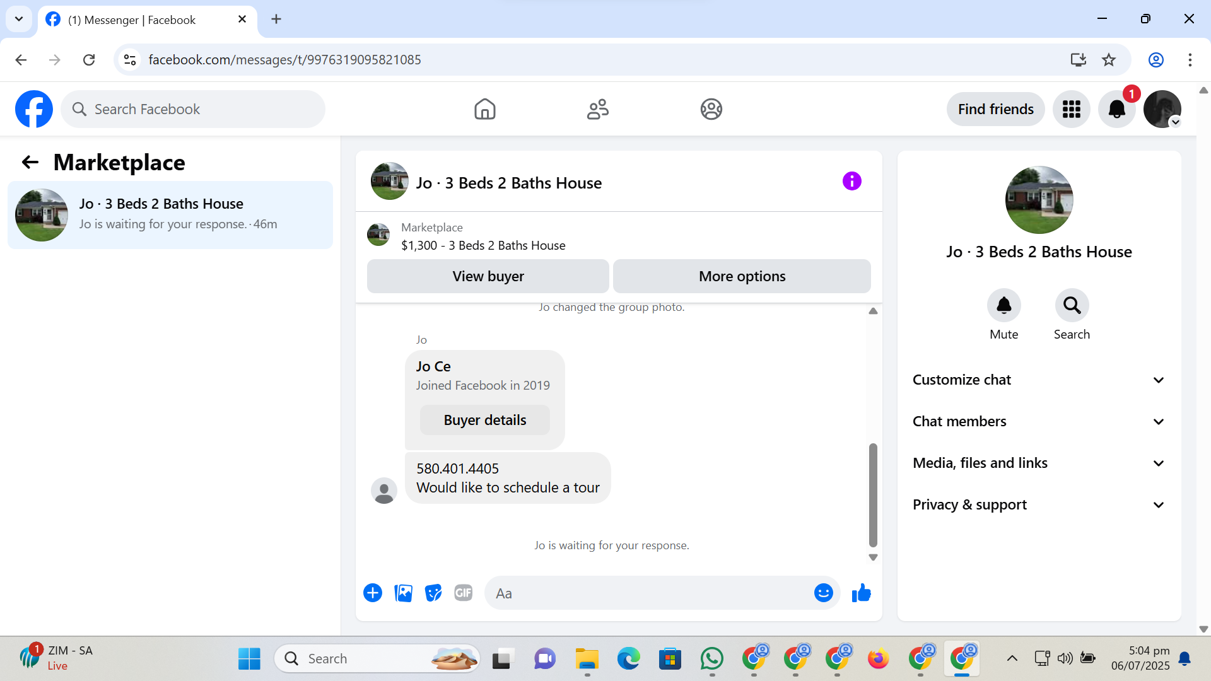Open more actions plus icon in composer
The image size is (1211, 681).
[373, 593]
